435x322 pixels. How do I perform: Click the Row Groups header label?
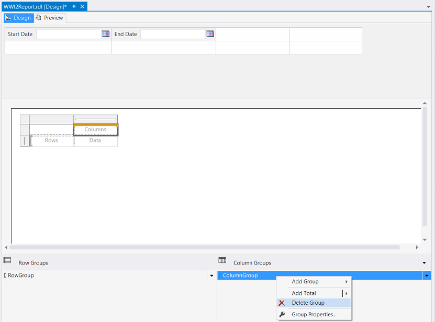(x=33, y=263)
